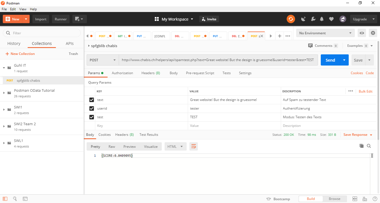Open the Send button dropdown arrow

pos(344,60)
